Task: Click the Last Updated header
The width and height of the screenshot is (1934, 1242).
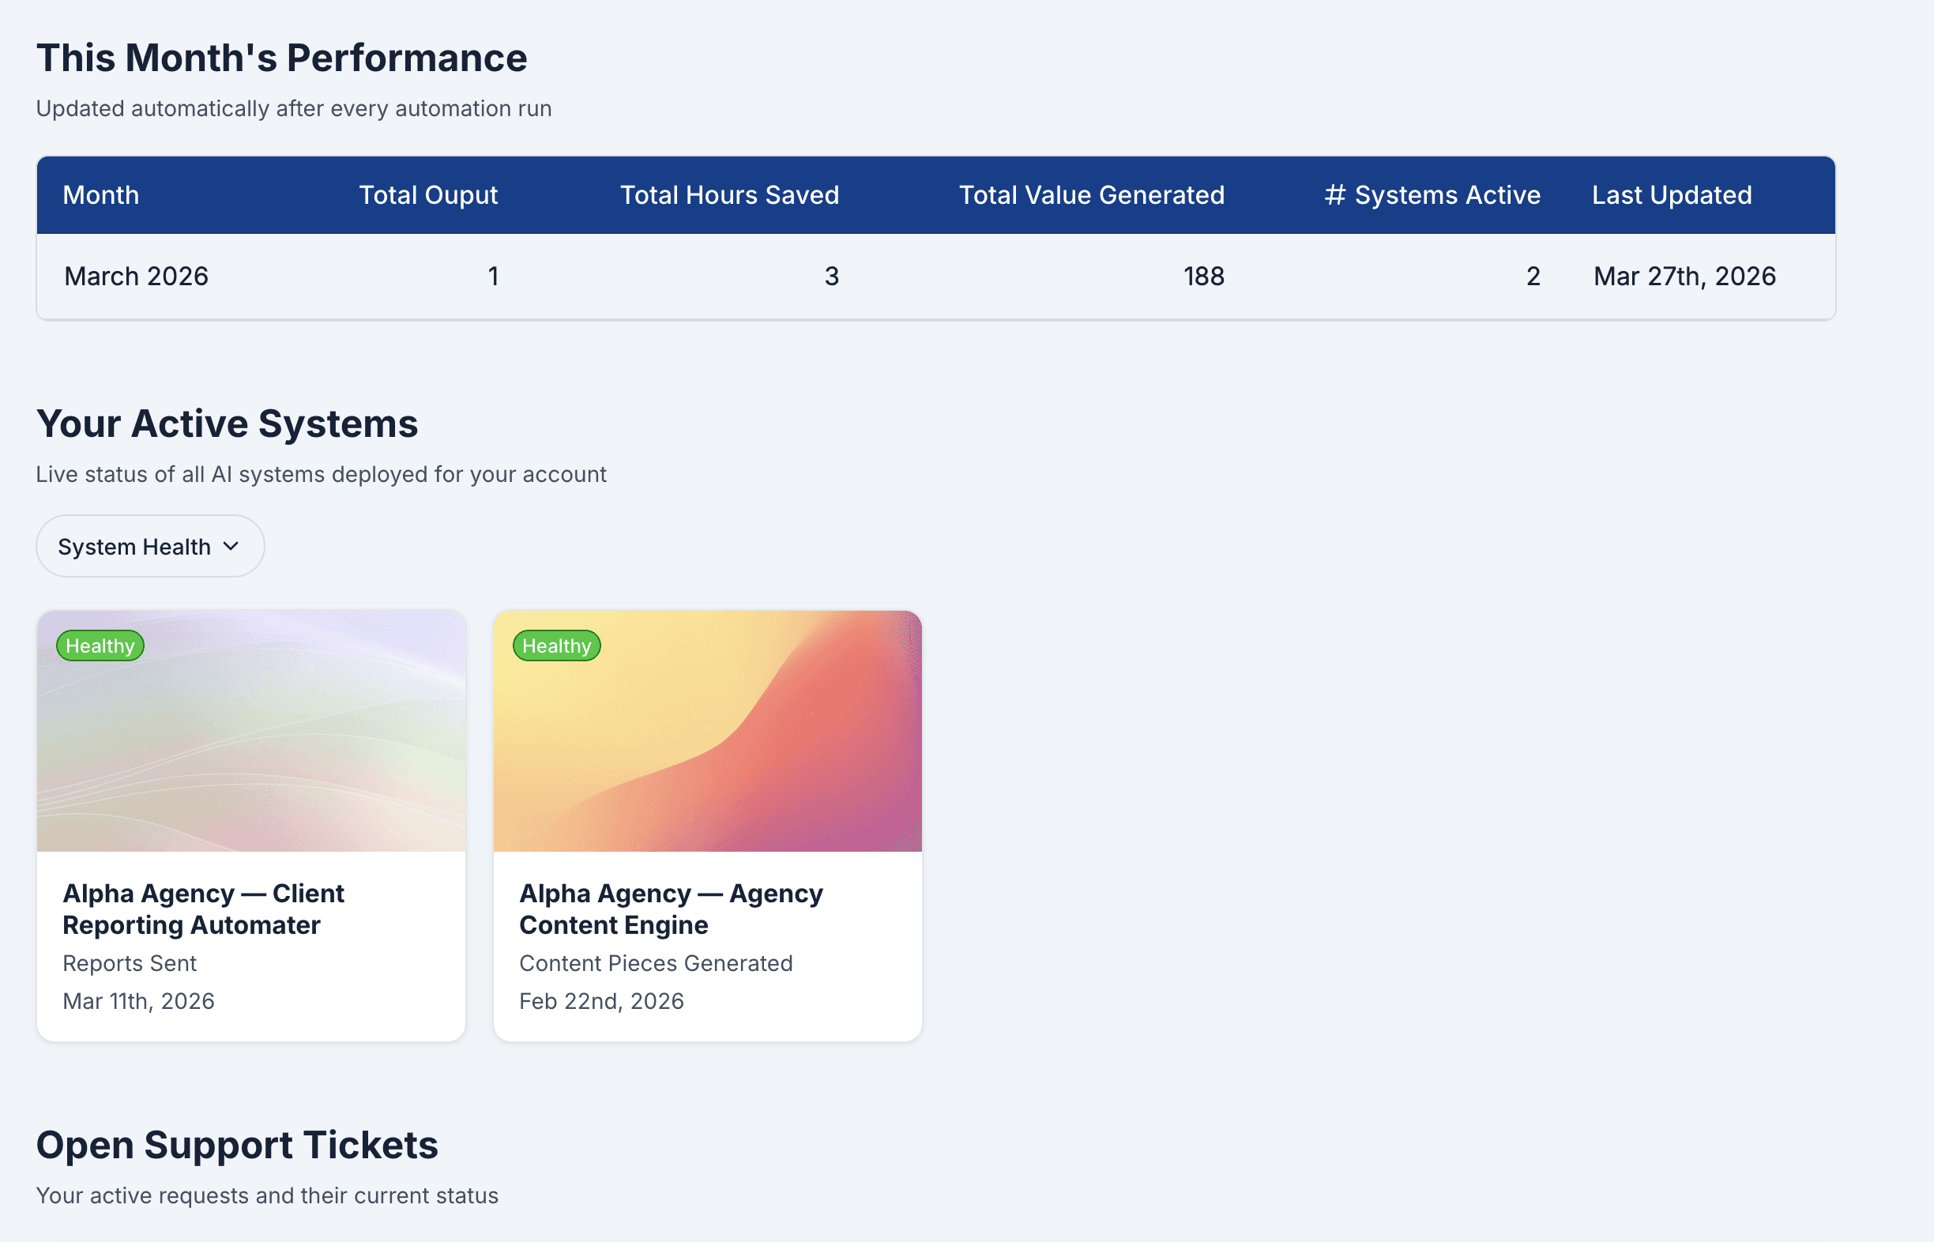Action: [1671, 195]
